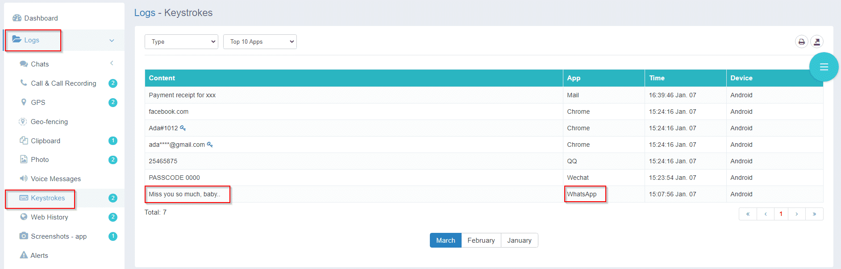This screenshot has height=269, width=841.
Task: Go to the next results page
Action: [x=796, y=214]
